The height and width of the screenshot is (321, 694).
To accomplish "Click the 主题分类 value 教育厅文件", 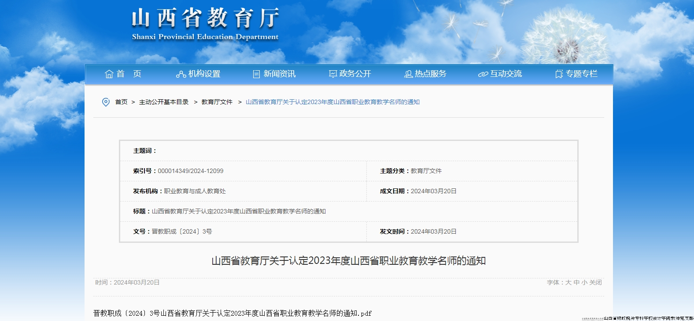I will [x=426, y=171].
